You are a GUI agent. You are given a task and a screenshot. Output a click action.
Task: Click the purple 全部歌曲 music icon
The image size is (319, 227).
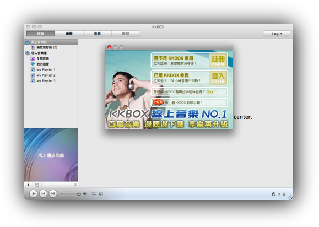click(33, 58)
